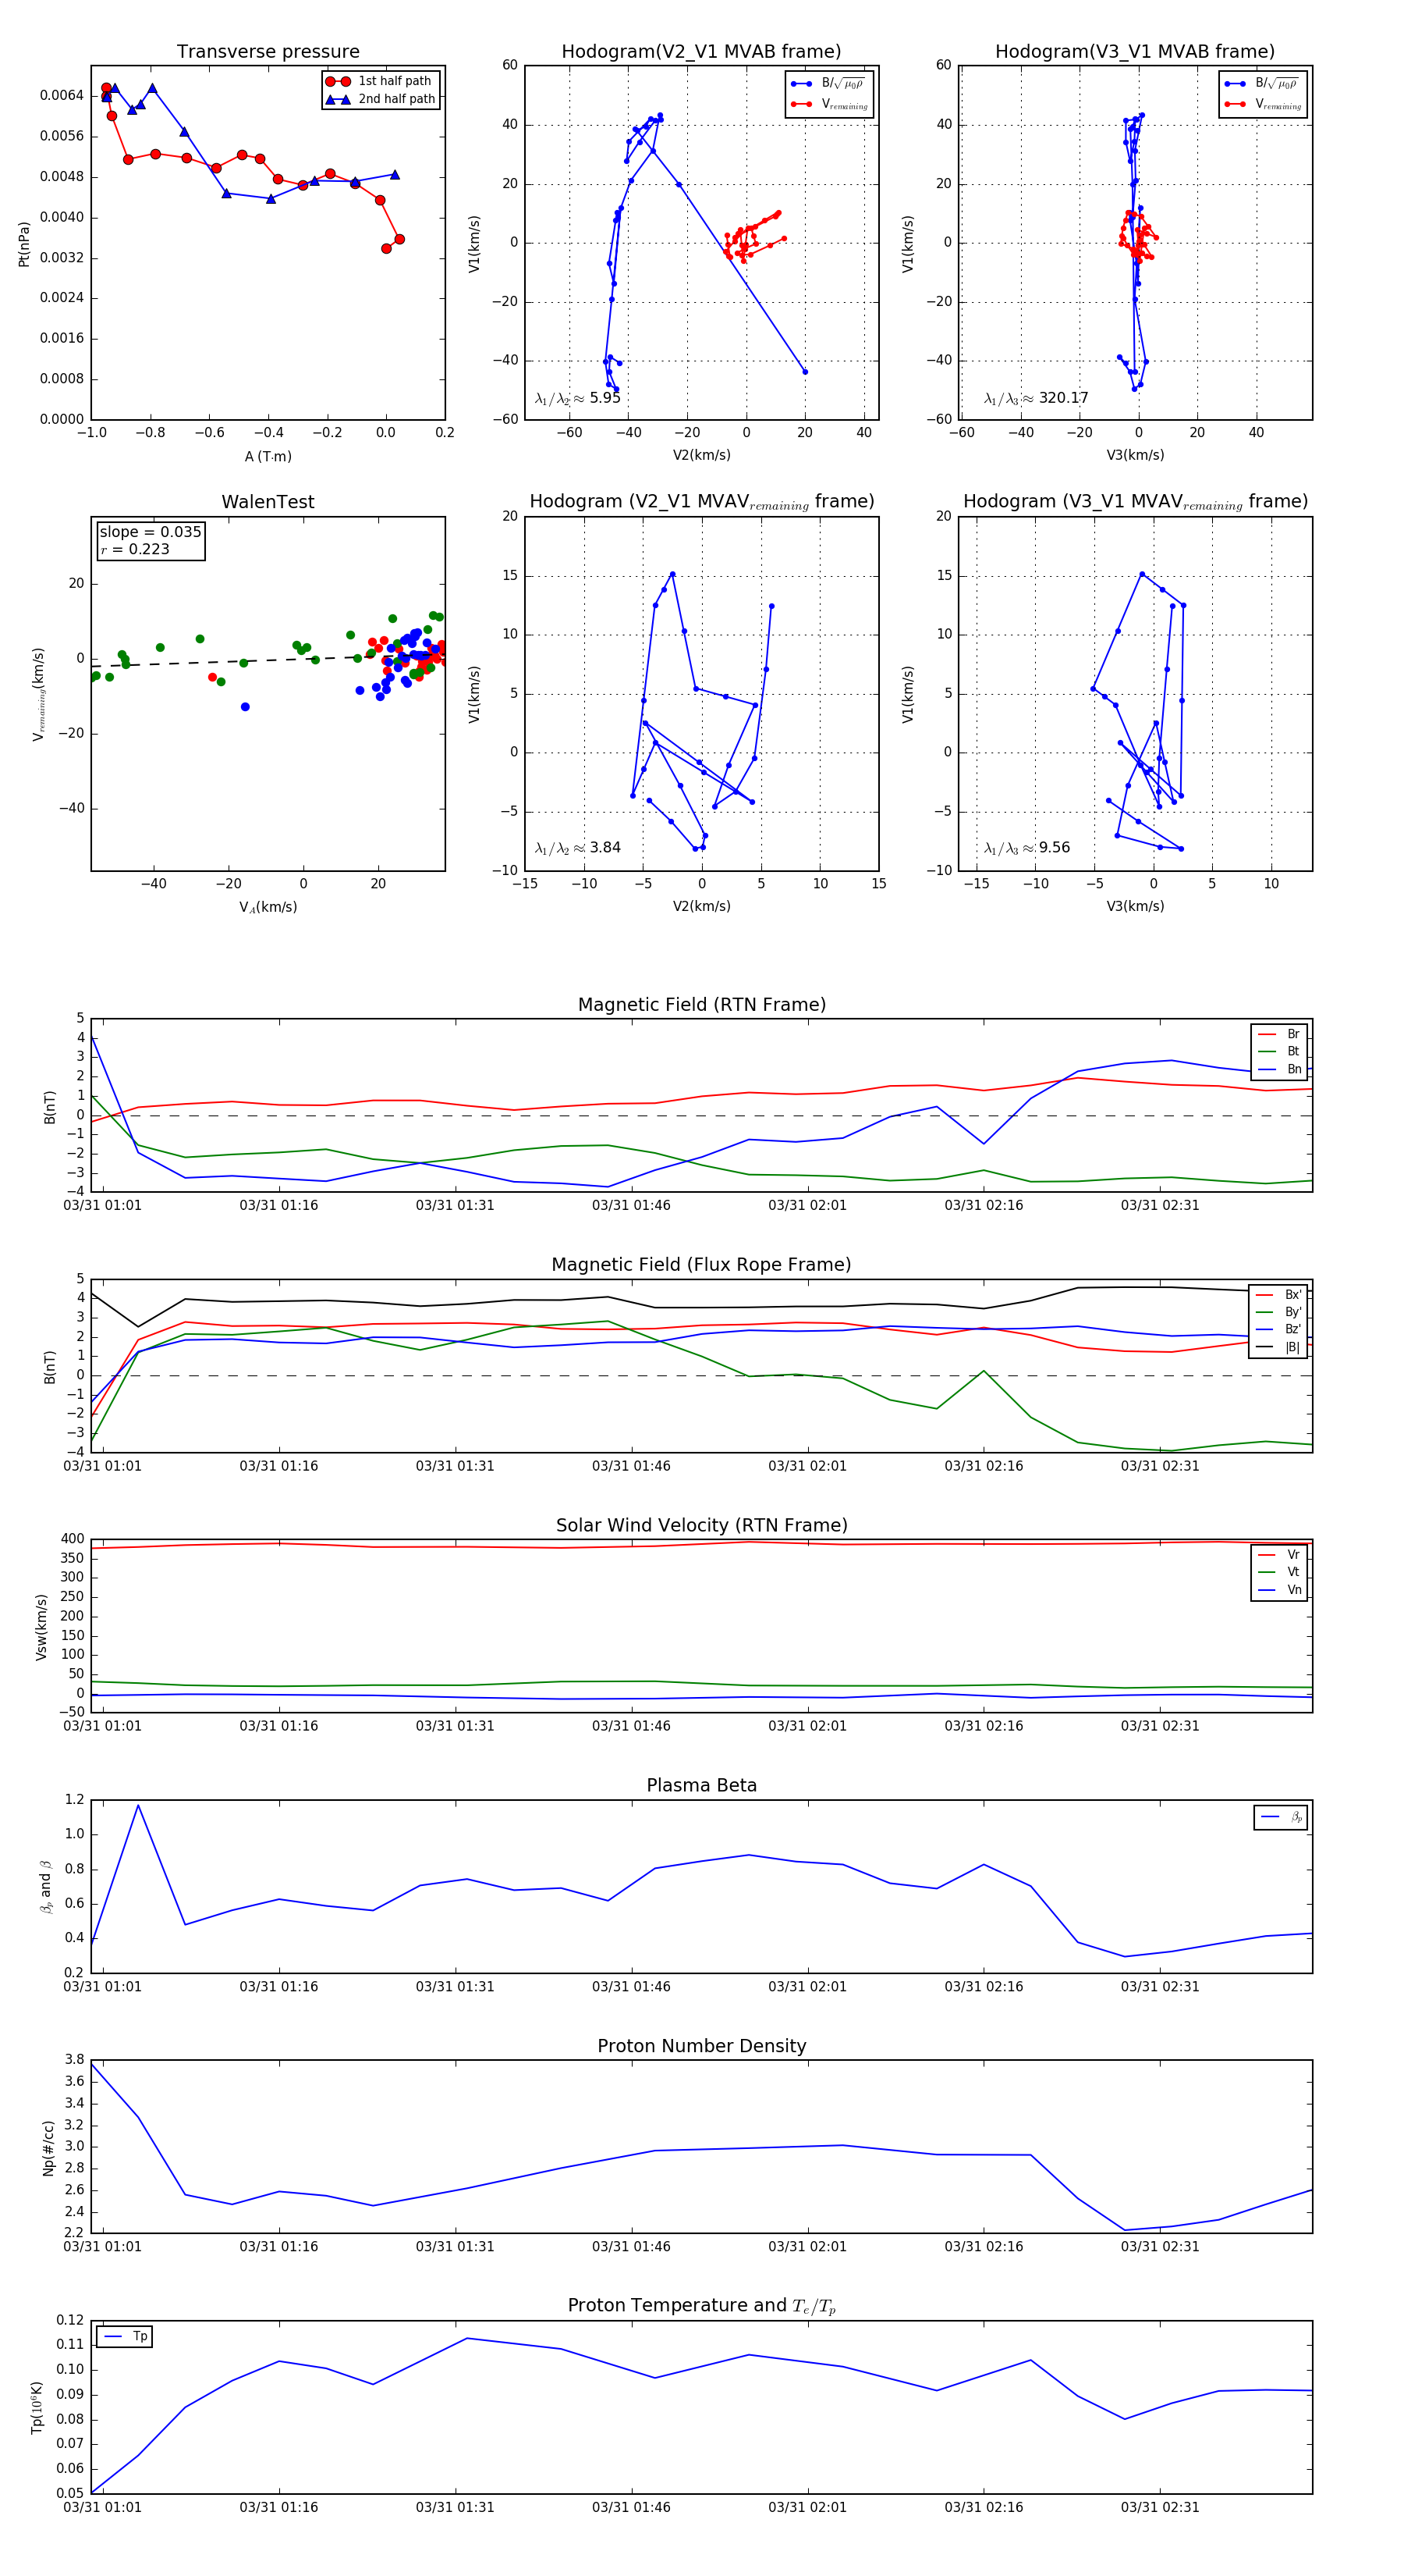This screenshot has height=2576, width=1404.
Task: Select the By' legend entry
Action: point(1278,1312)
